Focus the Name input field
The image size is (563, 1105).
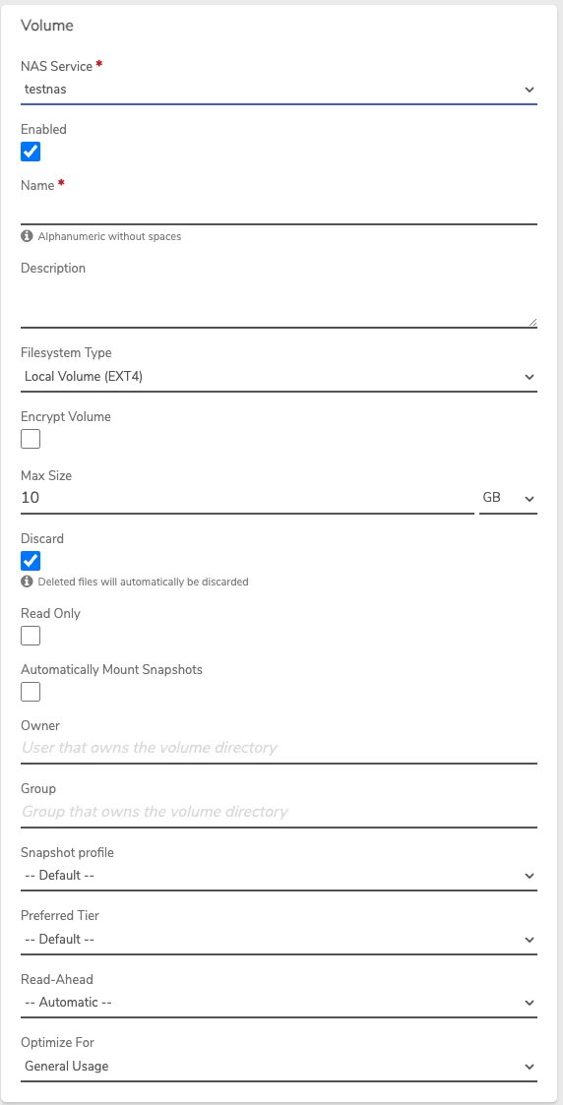point(279,211)
